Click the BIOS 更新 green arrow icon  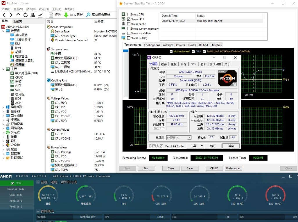click(x=66, y=15)
